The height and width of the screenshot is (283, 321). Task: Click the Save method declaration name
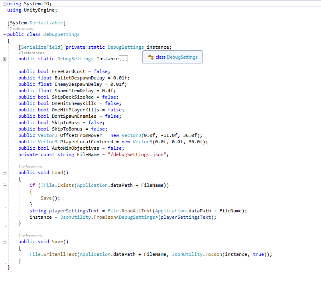point(57,241)
